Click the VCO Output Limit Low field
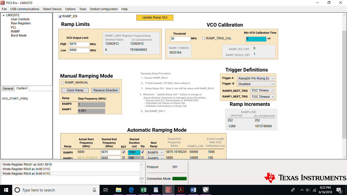Viewport: 347px width, 195px height. pyautogui.click(x=79, y=50)
